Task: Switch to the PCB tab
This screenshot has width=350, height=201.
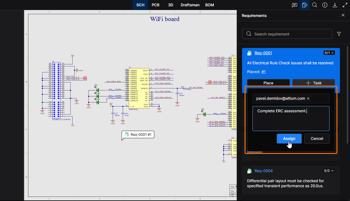Action: [155, 5]
